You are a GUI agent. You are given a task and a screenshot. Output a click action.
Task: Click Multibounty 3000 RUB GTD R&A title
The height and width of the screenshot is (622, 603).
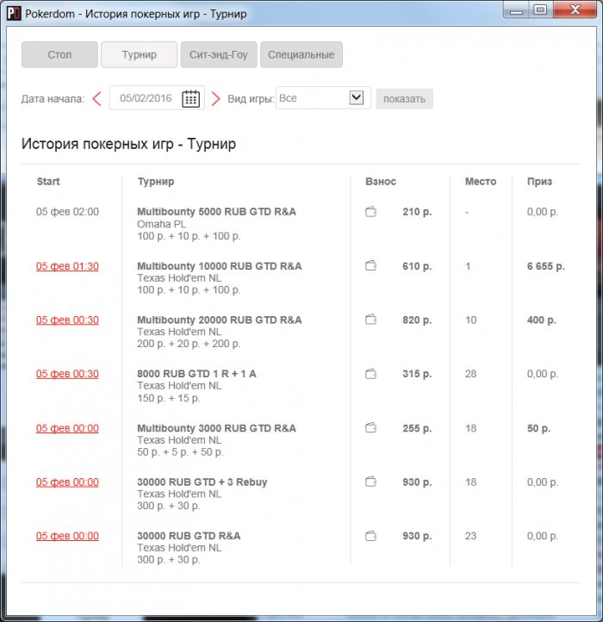point(216,428)
